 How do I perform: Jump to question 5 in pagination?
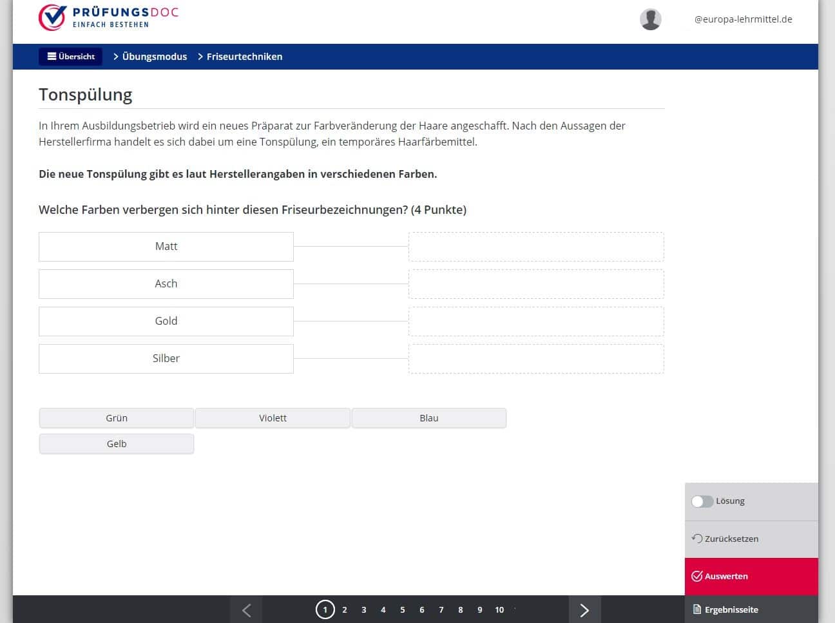pyautogui.click(x=403, y=609)
